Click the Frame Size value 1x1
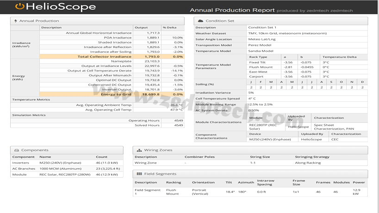The height and width of the screenshot is (213, 379). tap(296, 192)
